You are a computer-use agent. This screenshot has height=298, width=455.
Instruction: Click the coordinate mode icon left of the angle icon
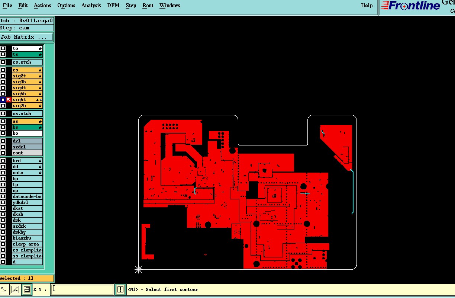(3, 289)
